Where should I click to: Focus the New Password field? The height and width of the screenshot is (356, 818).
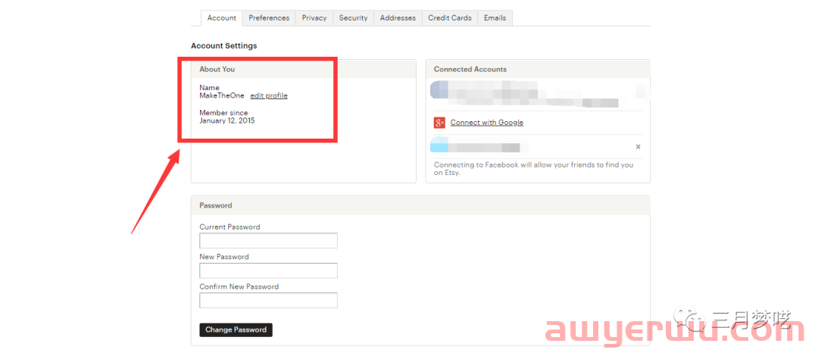click(x=268, y=270)
